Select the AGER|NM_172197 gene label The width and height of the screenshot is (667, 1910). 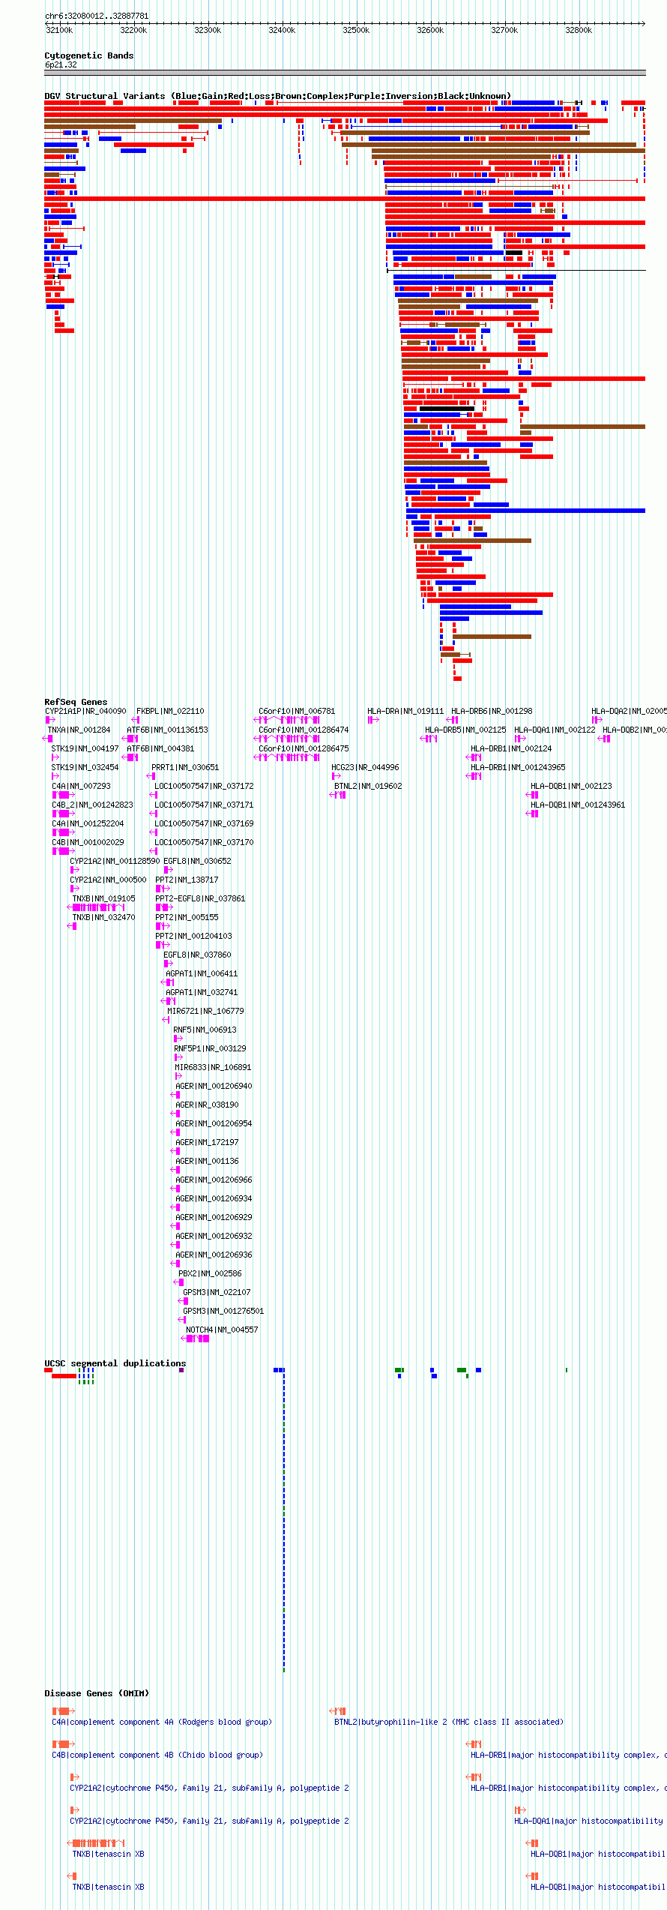pos(207,1142)
